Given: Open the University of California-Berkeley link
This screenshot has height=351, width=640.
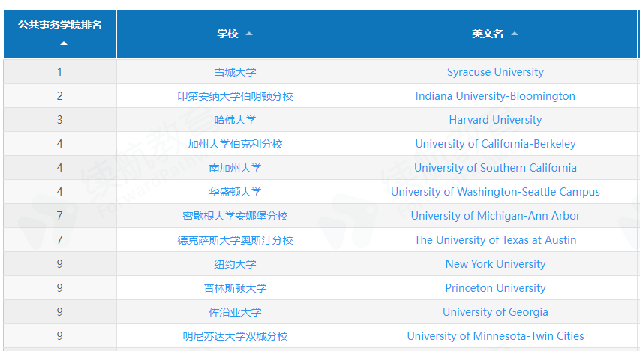Looking at the screenshot, I should [x=495, y=144].
